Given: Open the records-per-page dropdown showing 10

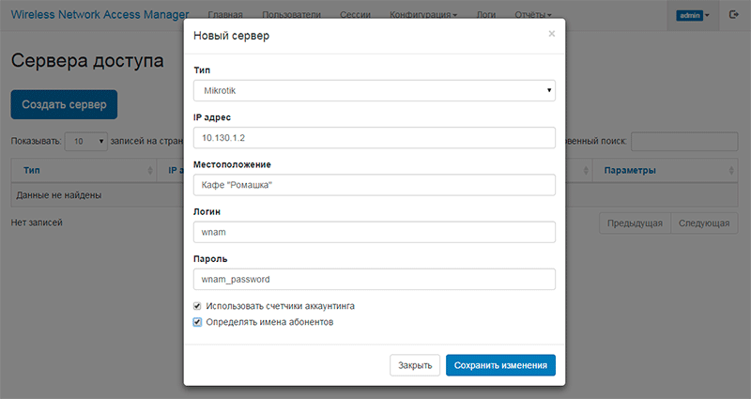Looking at the screenshot, I should pyautogui.click(x=86, y=142).
